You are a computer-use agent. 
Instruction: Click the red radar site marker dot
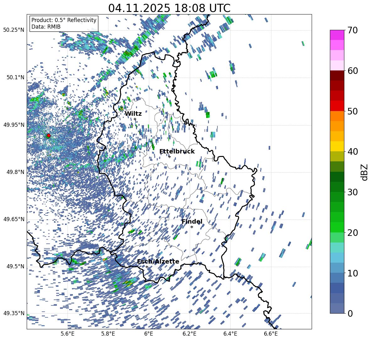coord(48,136)
